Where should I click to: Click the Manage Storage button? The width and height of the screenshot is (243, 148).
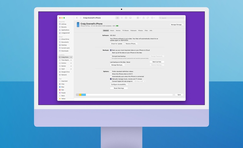coord(177,25)
